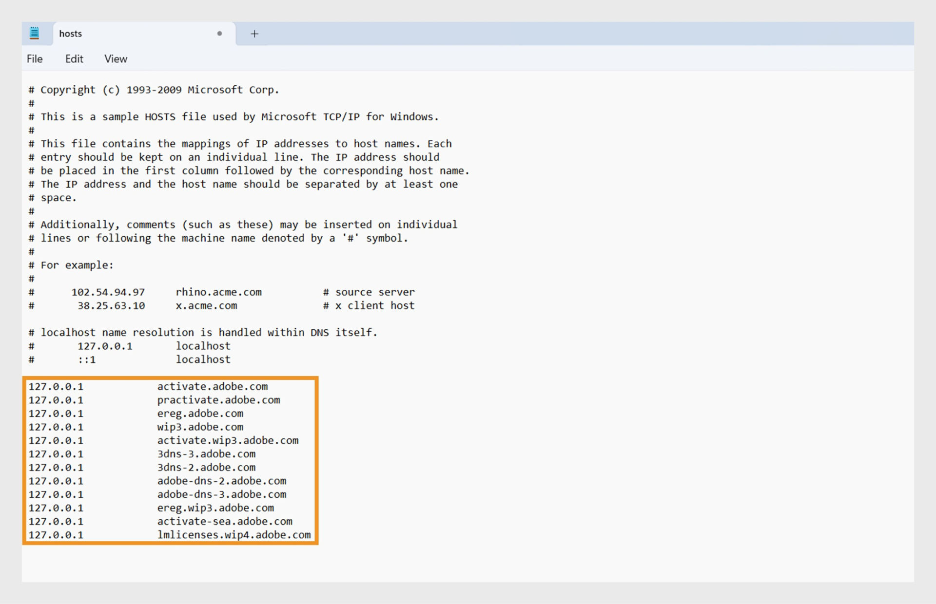Select the activate.adobe.com entry line
Viewport: 936px width, 604px height.
167,387
